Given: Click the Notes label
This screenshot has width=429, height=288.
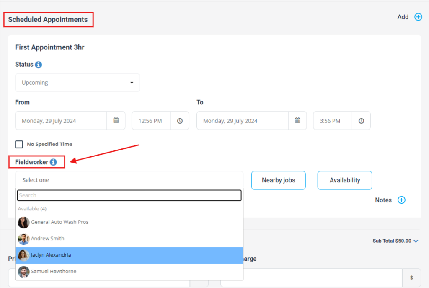Looking at the screenshot, I should (383, 200).
